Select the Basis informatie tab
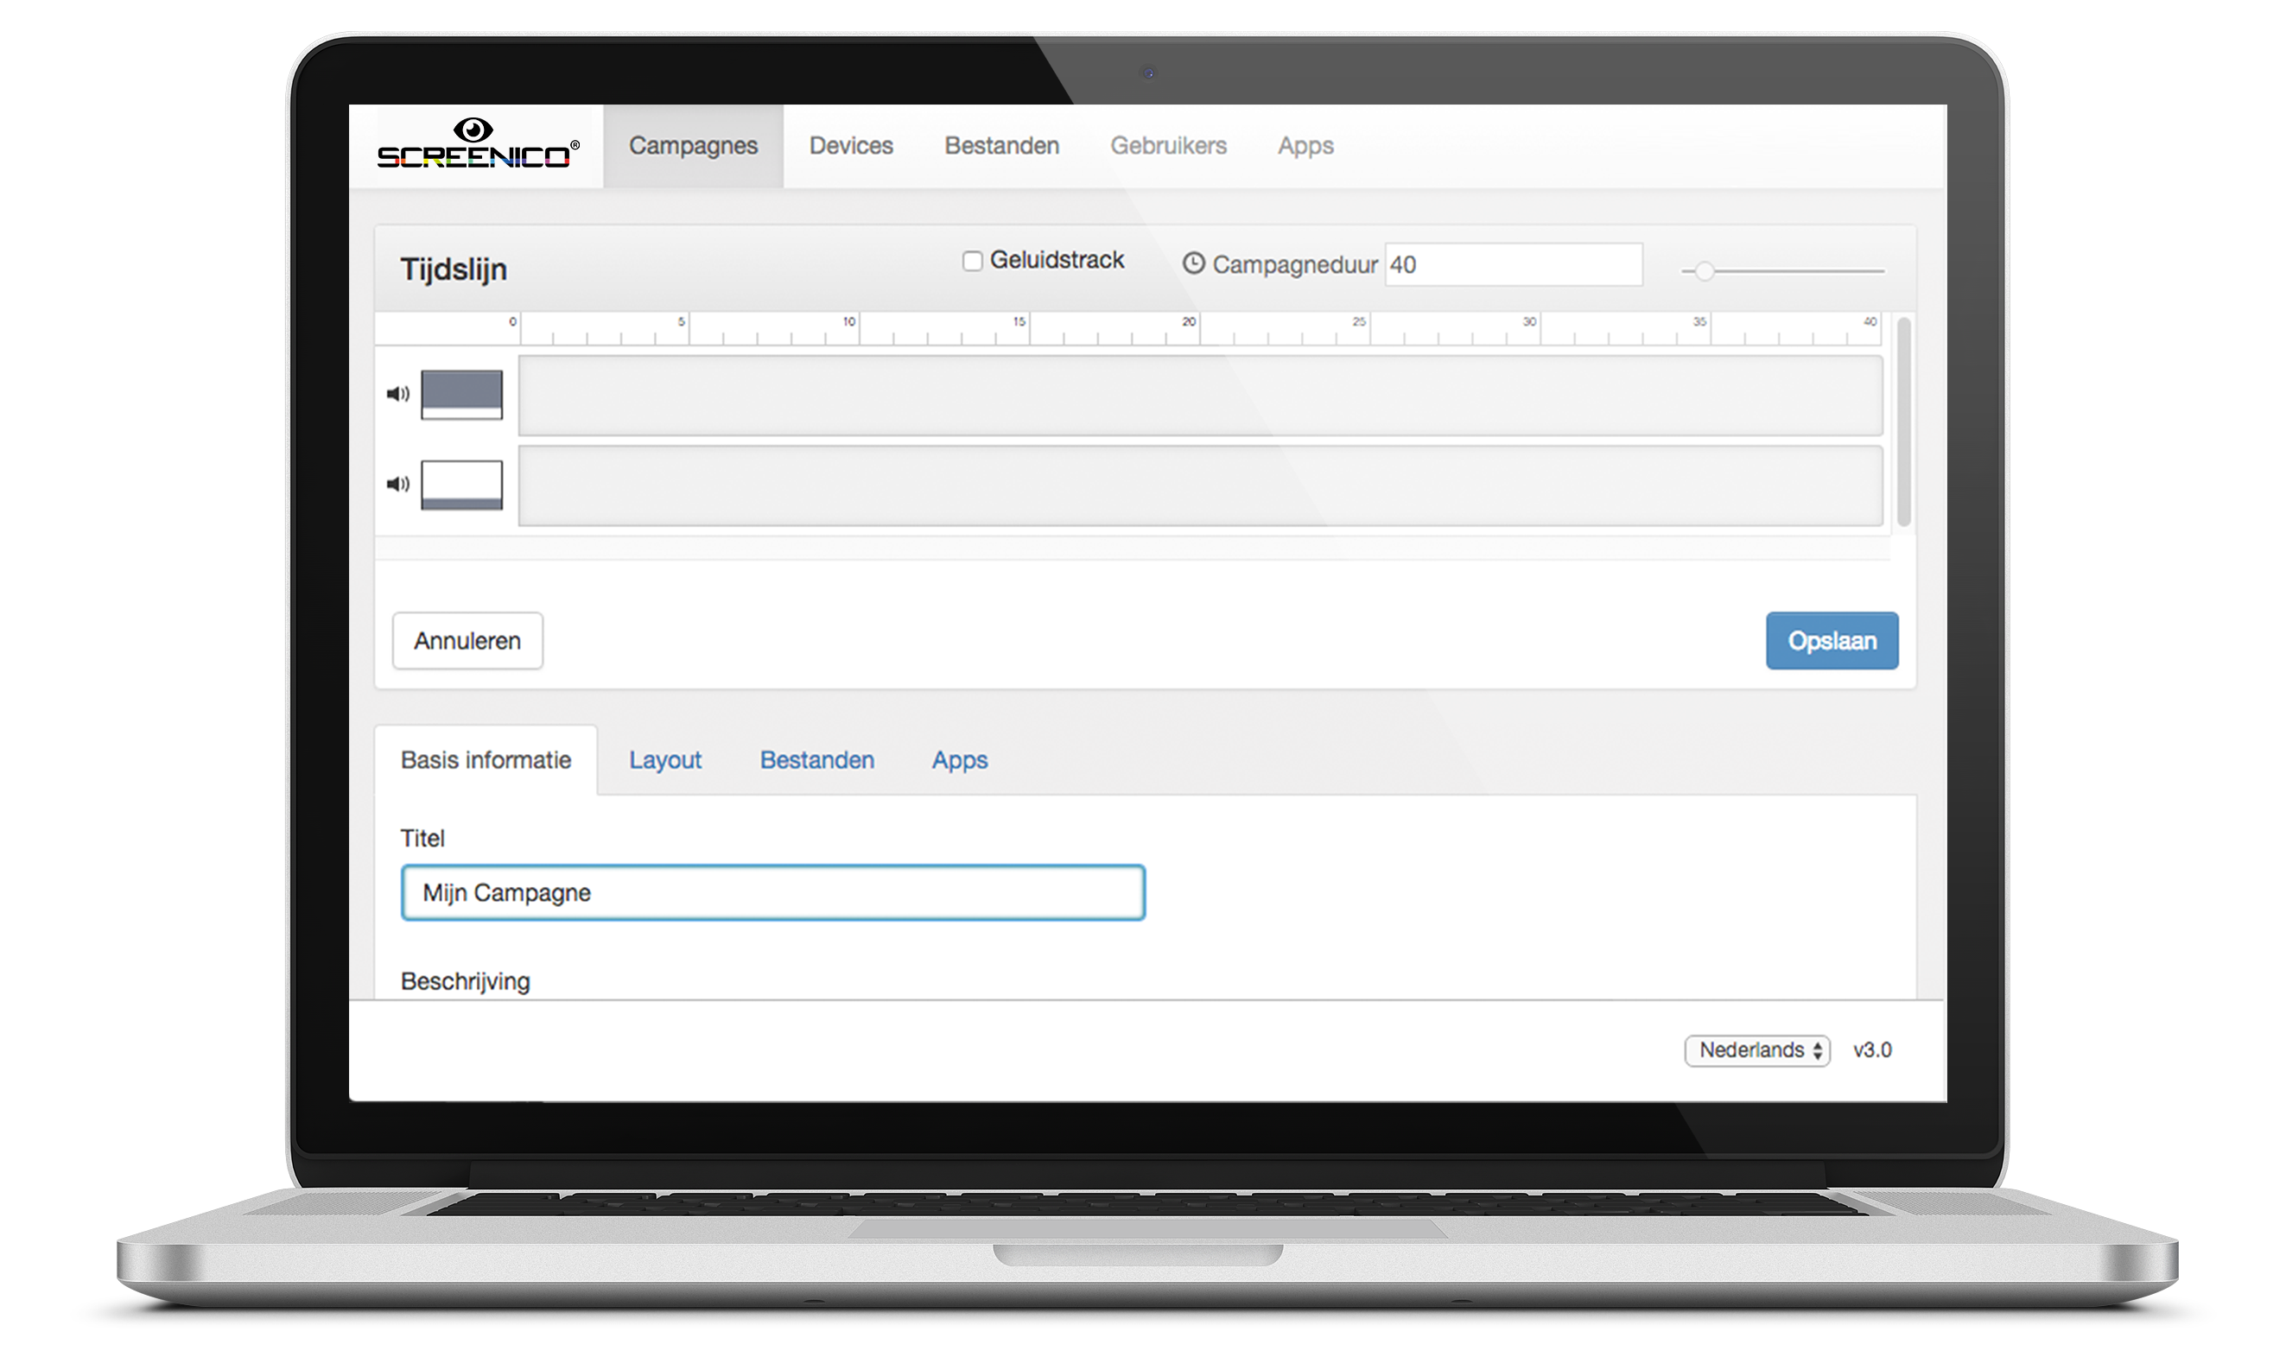 point(486,760)
